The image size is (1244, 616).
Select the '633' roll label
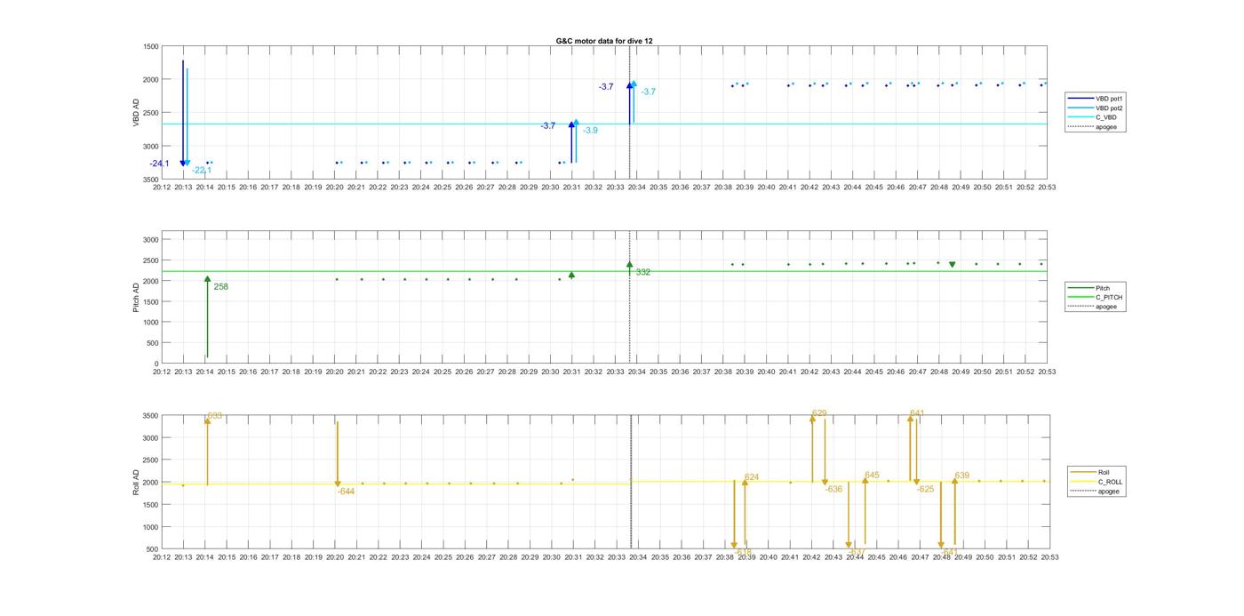pos(215,416)
